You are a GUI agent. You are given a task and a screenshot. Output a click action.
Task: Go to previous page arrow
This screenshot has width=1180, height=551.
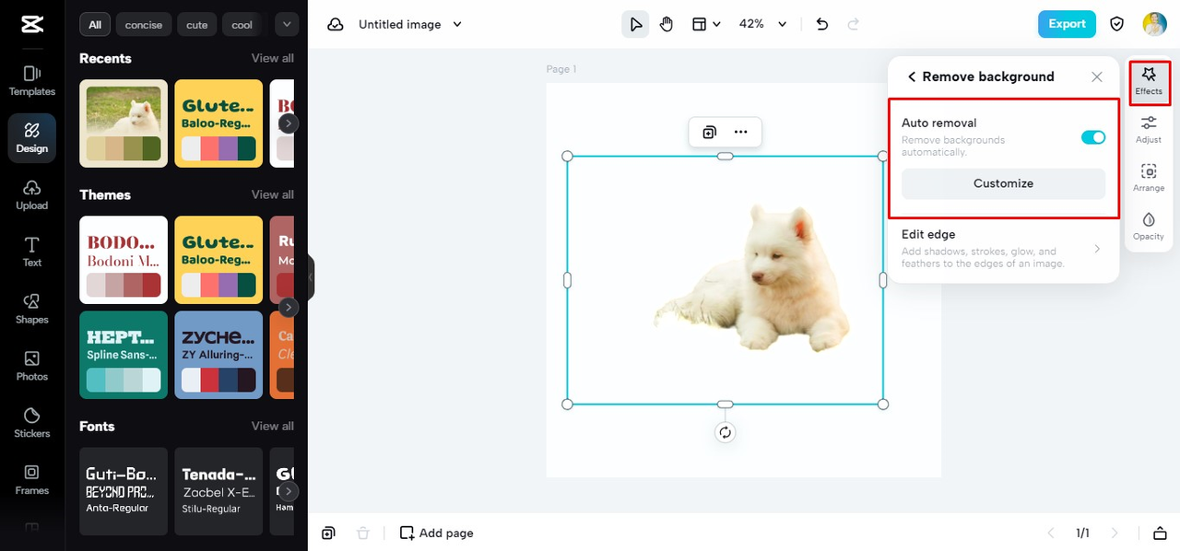coord(1050,533)
